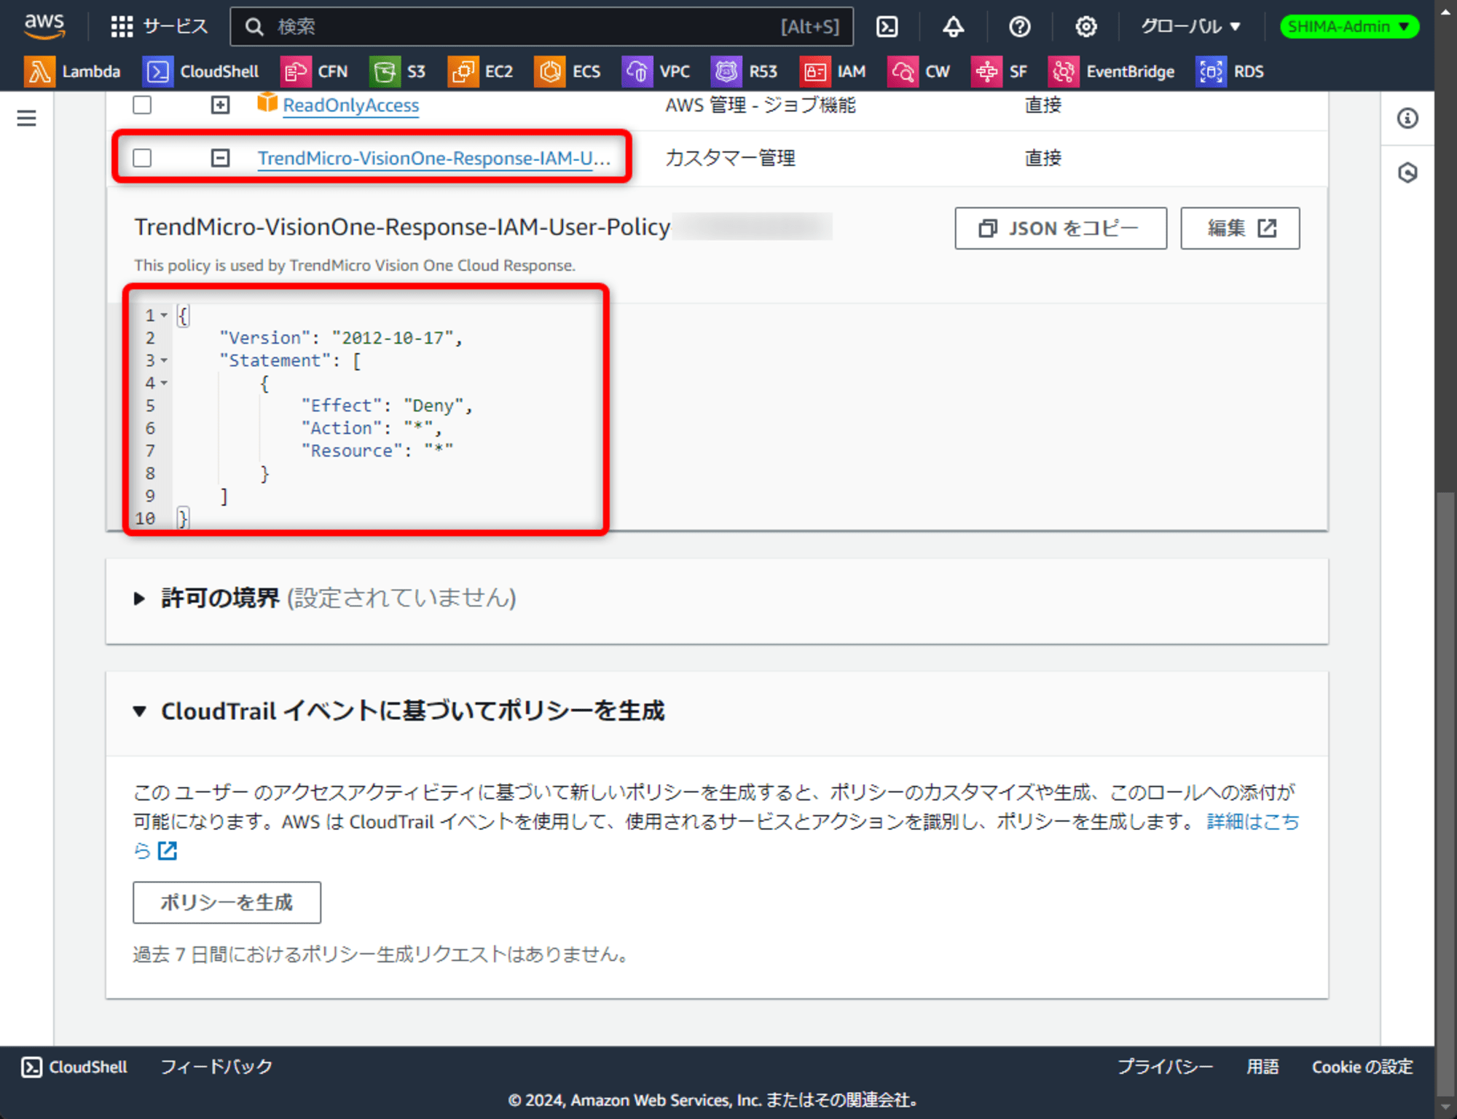This screenshot has width=1457, height=1119.
Task: Click the AWS logo home icon
Action: [x=44, y=25]
